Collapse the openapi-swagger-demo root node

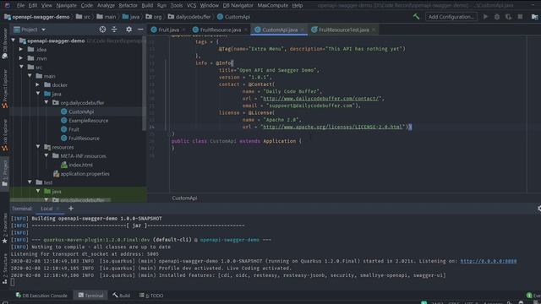coord(14,41)
